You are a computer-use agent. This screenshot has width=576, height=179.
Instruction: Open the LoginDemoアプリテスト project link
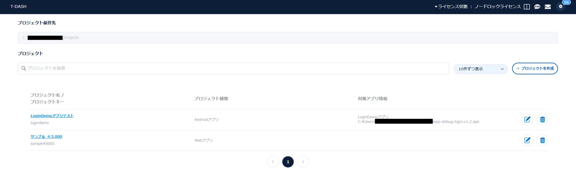(x=52, y=116)
